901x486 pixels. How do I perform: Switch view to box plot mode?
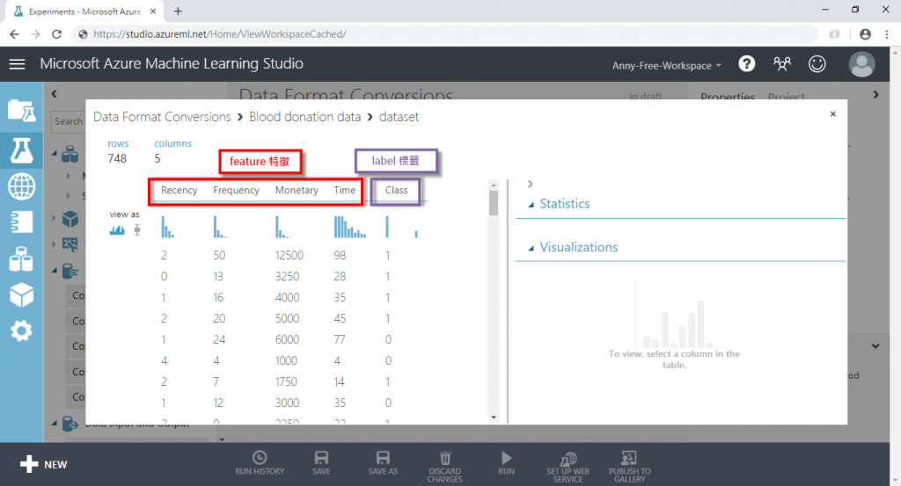136,230
